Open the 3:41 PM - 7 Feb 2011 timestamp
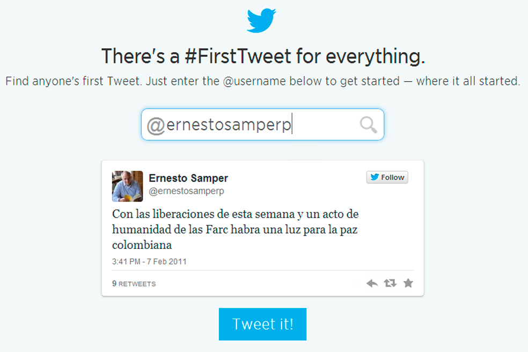Screen dimensions: 528x352 149,262
